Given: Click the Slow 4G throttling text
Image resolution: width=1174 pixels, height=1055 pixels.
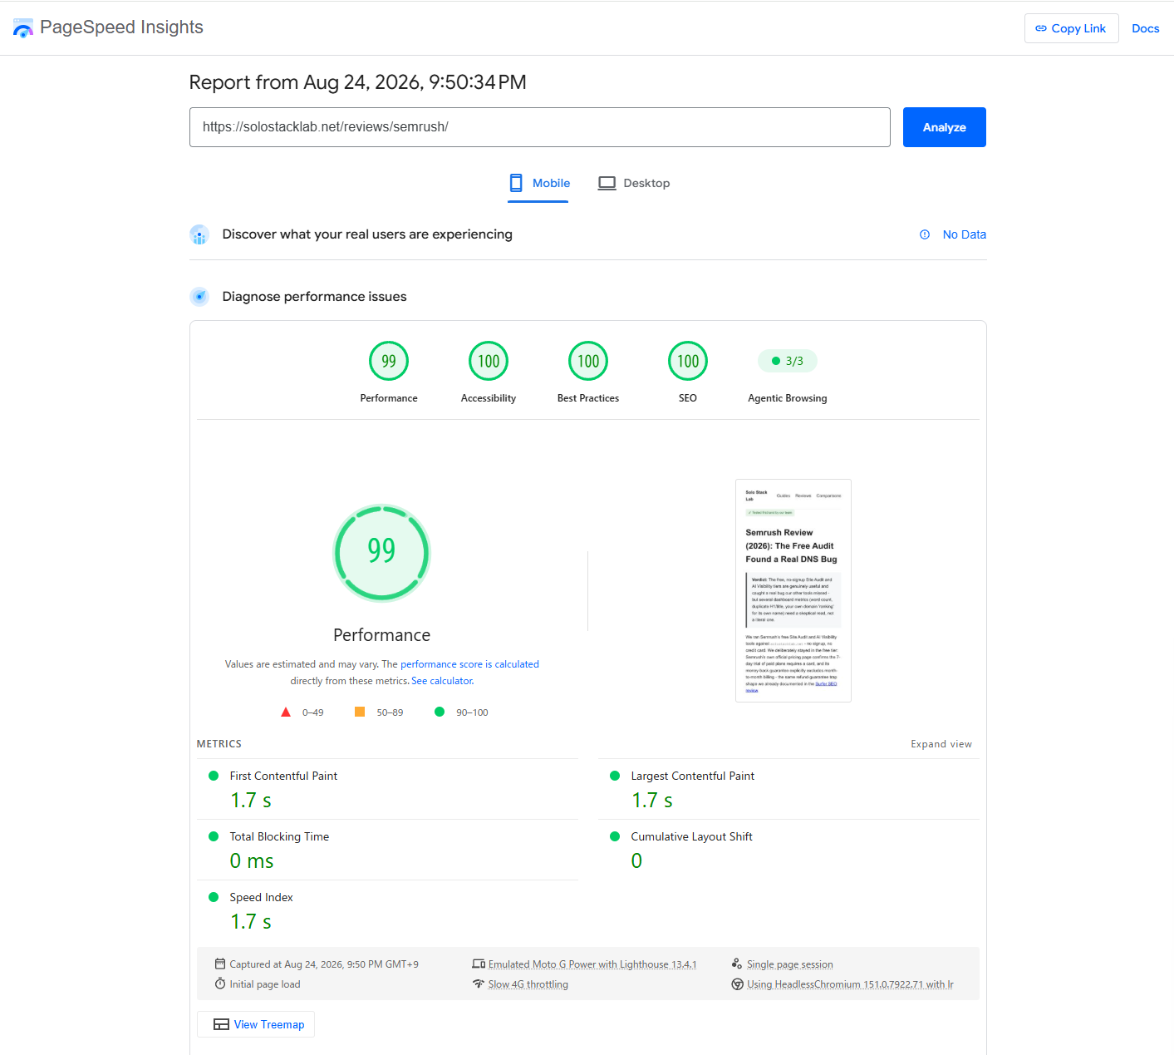Looking at the screenshot, I should point(528,984).
